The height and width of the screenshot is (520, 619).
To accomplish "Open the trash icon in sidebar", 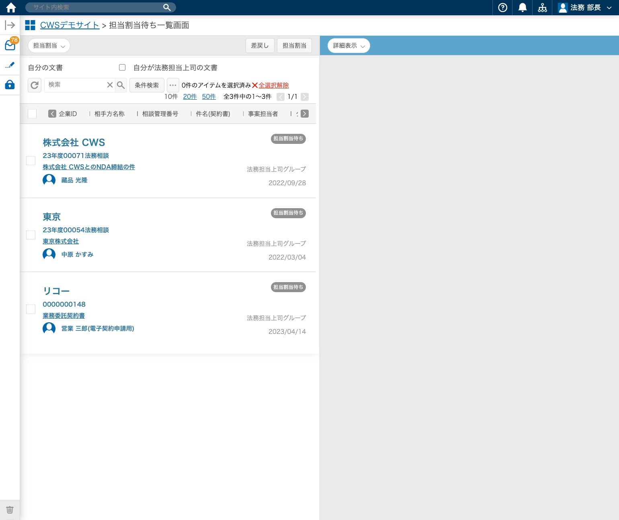I will [x=10, y=510].
